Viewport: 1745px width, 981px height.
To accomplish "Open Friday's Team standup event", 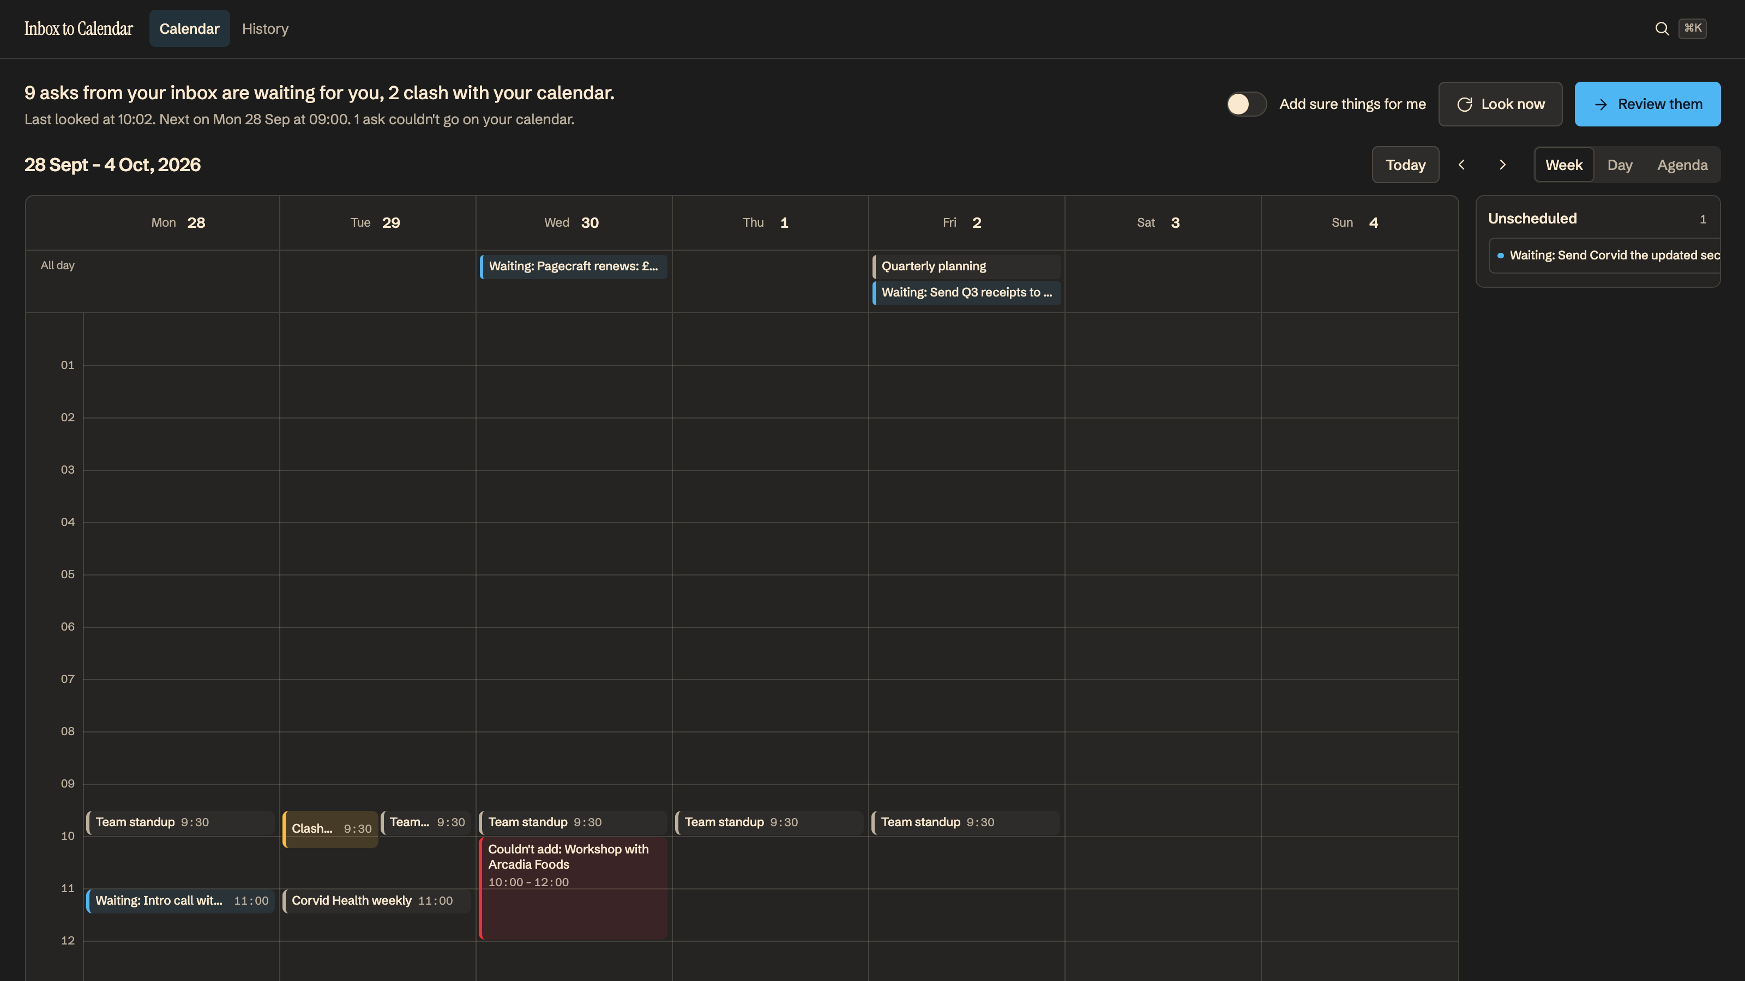I will point(966,822).
